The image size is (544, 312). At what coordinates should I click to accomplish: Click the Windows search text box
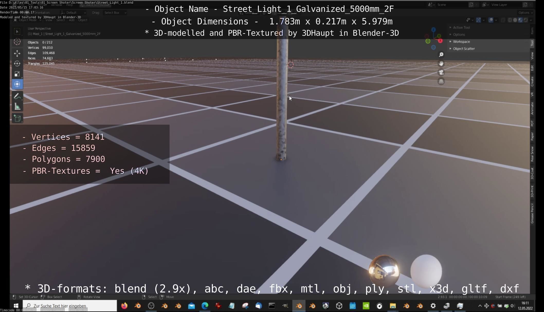[x=70, y=306]
